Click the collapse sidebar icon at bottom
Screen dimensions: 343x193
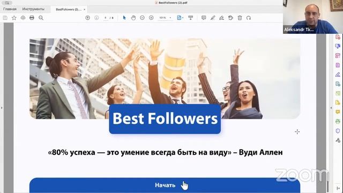(338, 188)
